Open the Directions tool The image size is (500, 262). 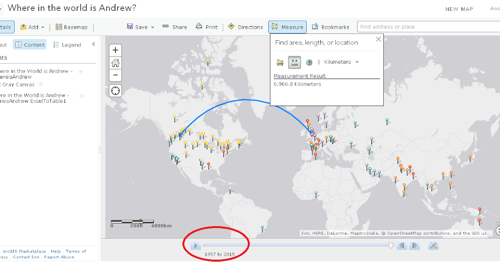pos(245,27)
